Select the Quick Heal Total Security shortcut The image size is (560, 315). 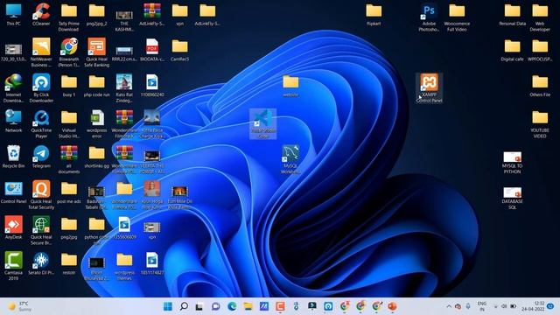coord(41,195)
